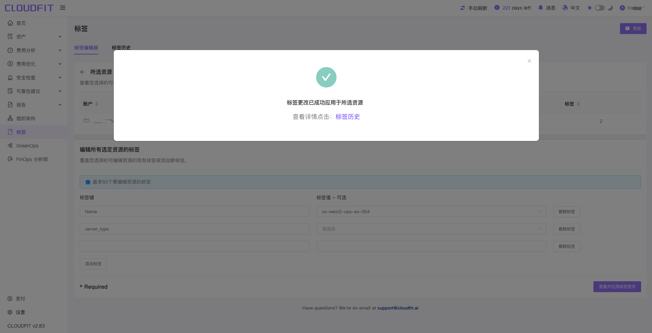Viewport: 652px width, 333px height.
Task: Expand 费用优化 menu chevron
Action: click(x=60, y=64)
